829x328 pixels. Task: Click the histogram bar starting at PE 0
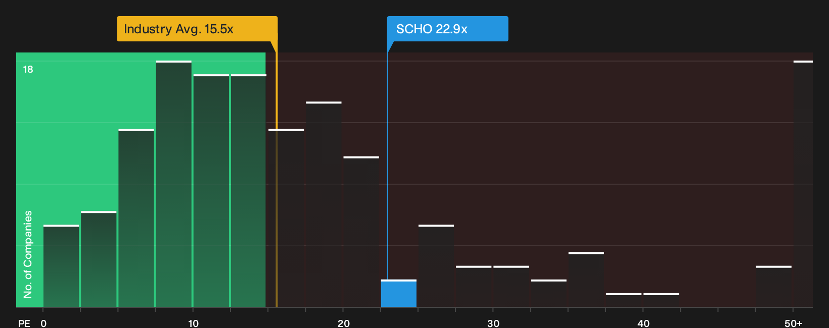point(61,266)
